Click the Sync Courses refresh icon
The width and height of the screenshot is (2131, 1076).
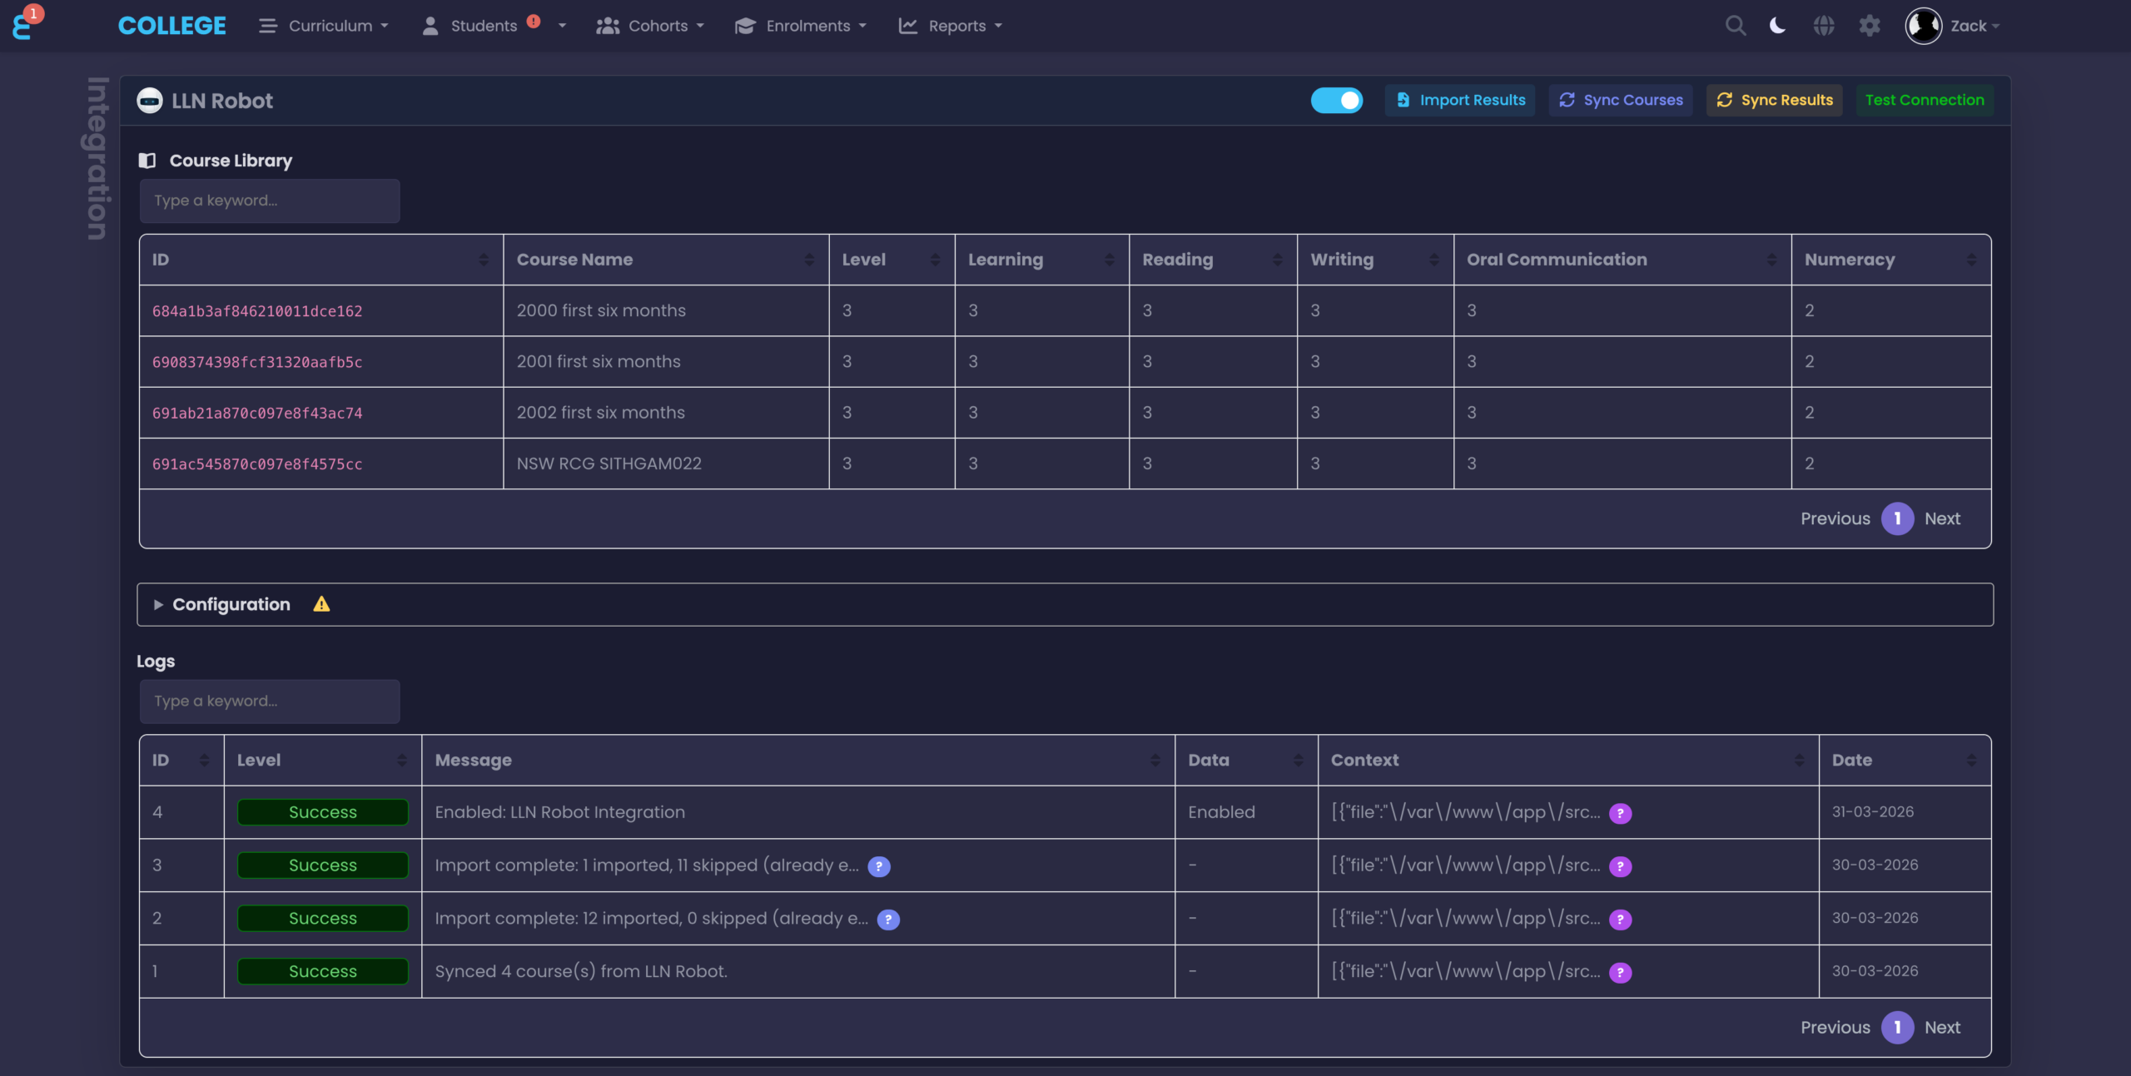tap(1566, 100)
